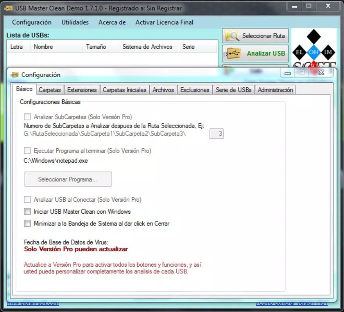The width and height of the screenshot is (344, 312).
Task: Open the Exclusiones tab
Action: (195, 90)
